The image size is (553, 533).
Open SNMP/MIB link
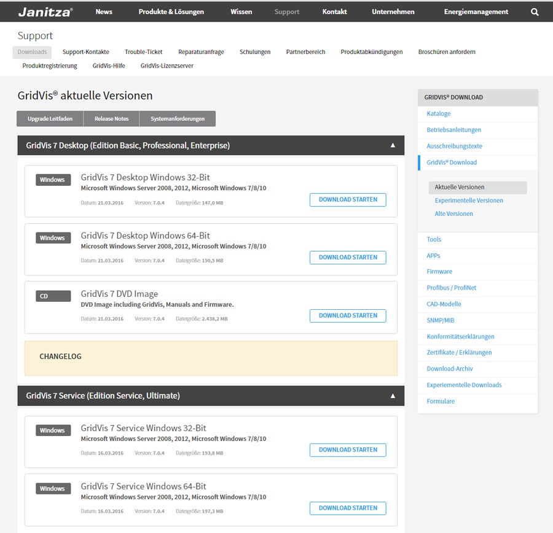click(440, 320)
